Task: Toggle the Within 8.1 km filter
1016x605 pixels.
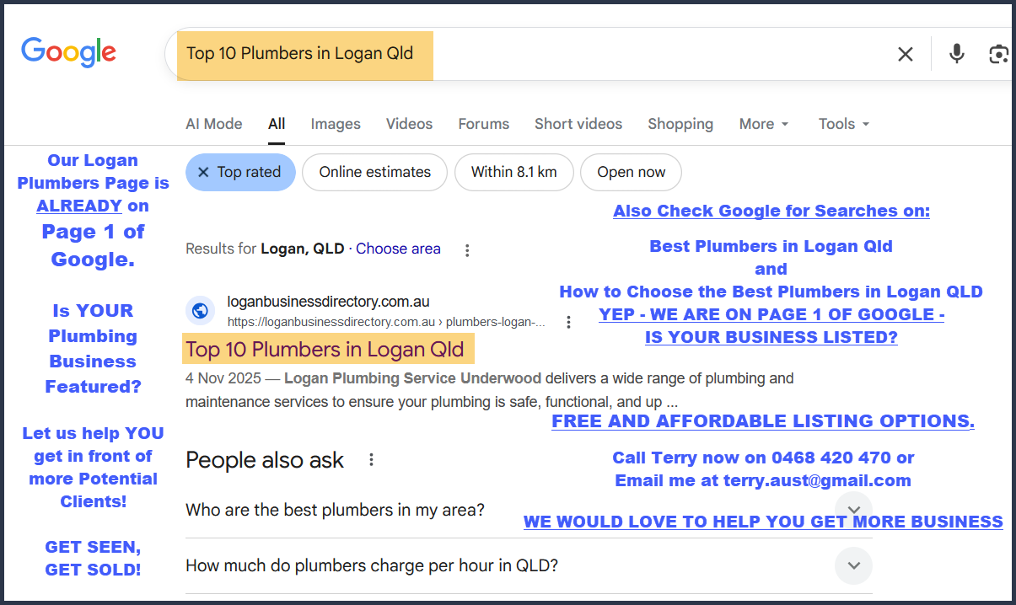Action: pos(513,172)
